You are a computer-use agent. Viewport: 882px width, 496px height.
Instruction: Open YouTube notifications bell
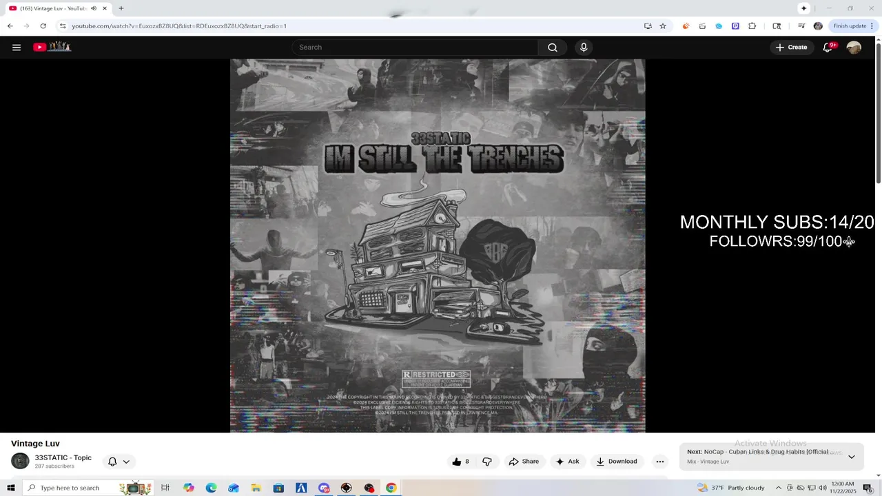pyautogui.click(x=828, y=48)
